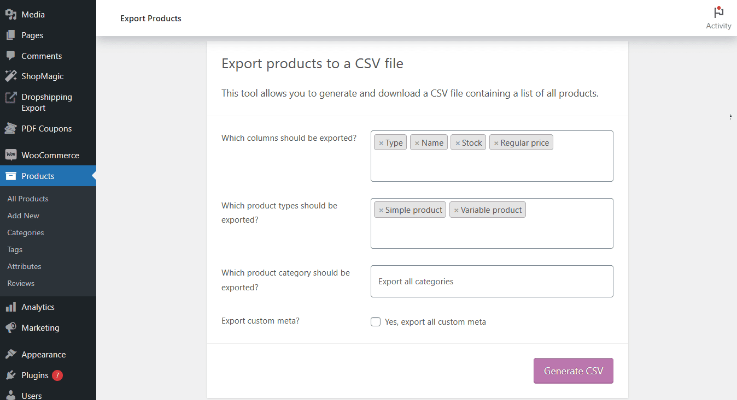Viewport: 737px width, 400px height.
Task: Open the Export all categories selector
Action: pyautogui.click(x=492, y=281)
